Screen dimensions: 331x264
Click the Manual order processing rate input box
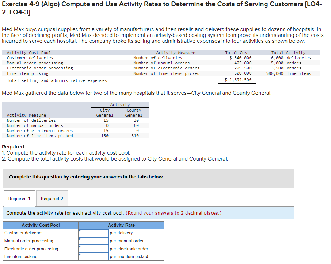(93, 241)
